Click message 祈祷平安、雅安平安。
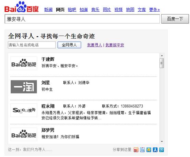The height and width of the screenshot is (157, 190). coord(60,66)
